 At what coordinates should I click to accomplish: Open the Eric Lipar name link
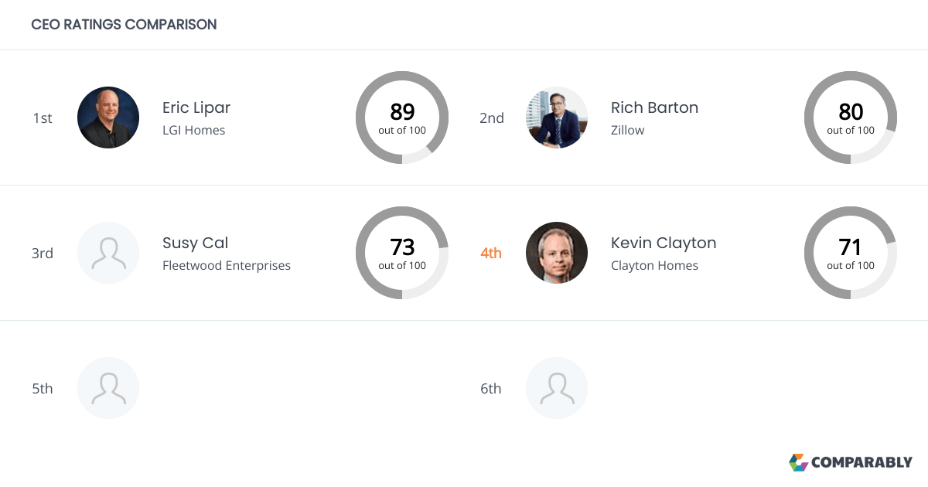[x=196, y=107]
